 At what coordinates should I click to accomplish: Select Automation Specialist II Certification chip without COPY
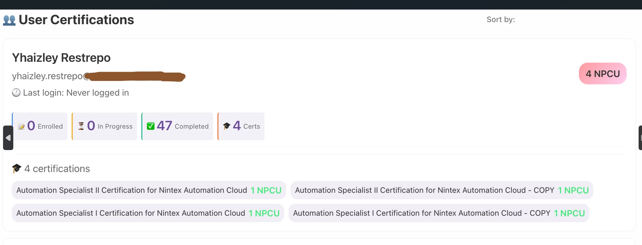tap(149, 190)
